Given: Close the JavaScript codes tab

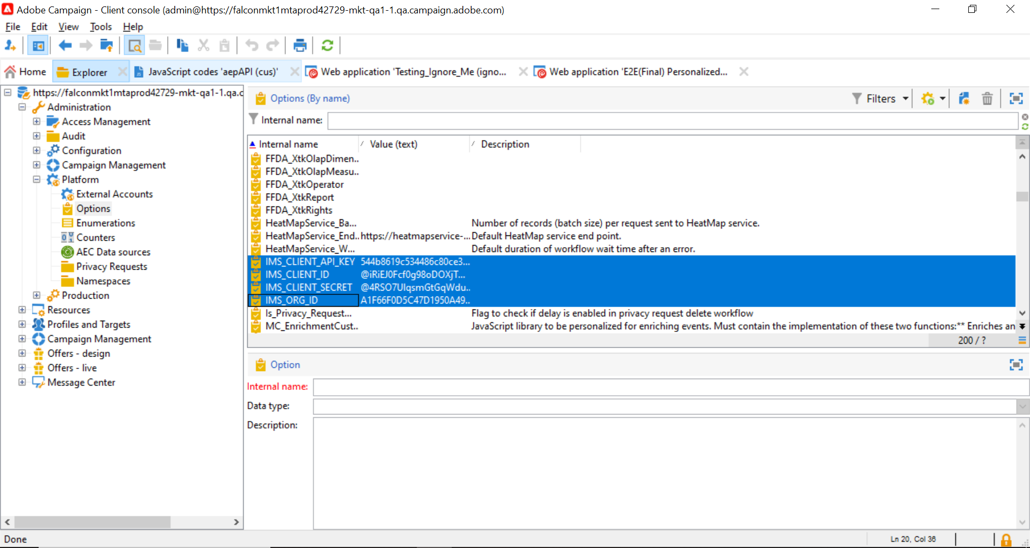Looking at the screenshot, I should (x=295, y=72).
